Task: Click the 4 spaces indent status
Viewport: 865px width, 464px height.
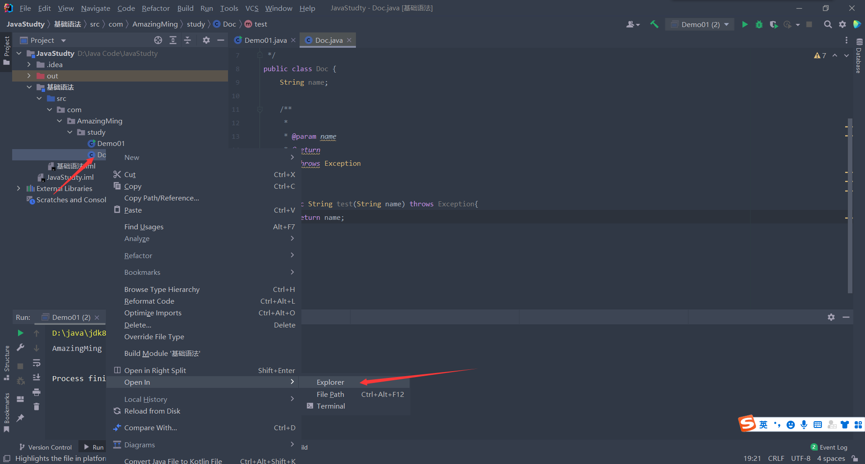Action: [x=831, y=458]
